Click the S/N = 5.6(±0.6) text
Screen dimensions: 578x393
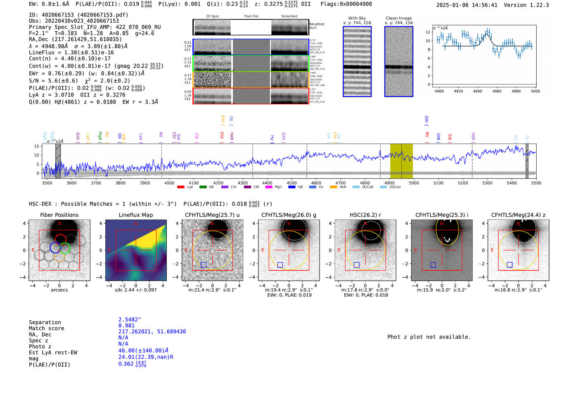54,81
